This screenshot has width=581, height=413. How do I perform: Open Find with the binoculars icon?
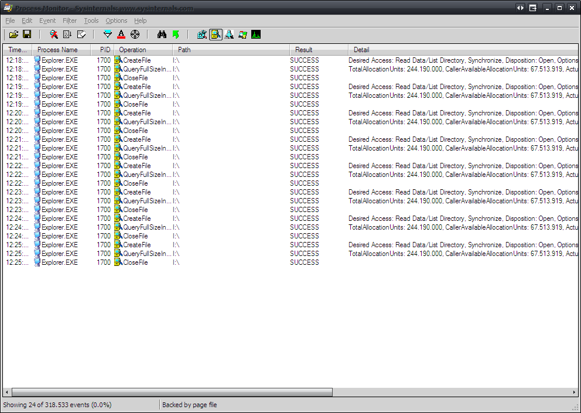click(162, 35)
